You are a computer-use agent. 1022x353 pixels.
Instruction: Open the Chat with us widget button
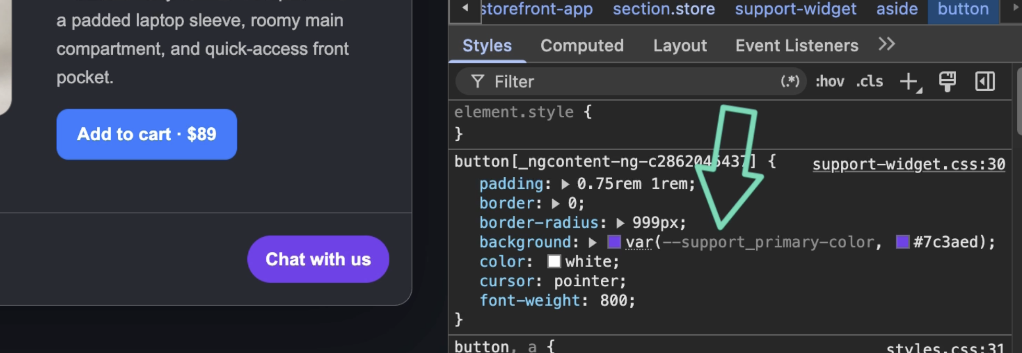tap(318, 259)
